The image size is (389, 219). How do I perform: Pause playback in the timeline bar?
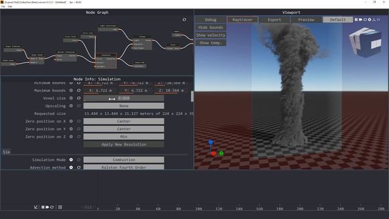[43, 207]
